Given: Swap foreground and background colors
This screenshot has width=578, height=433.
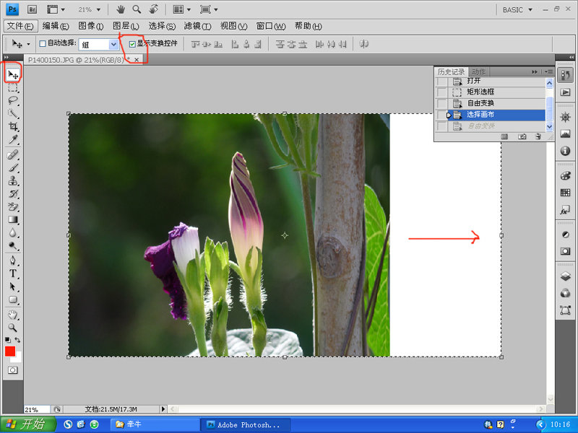Looking at the screenshot, I should tap(17, 340).
